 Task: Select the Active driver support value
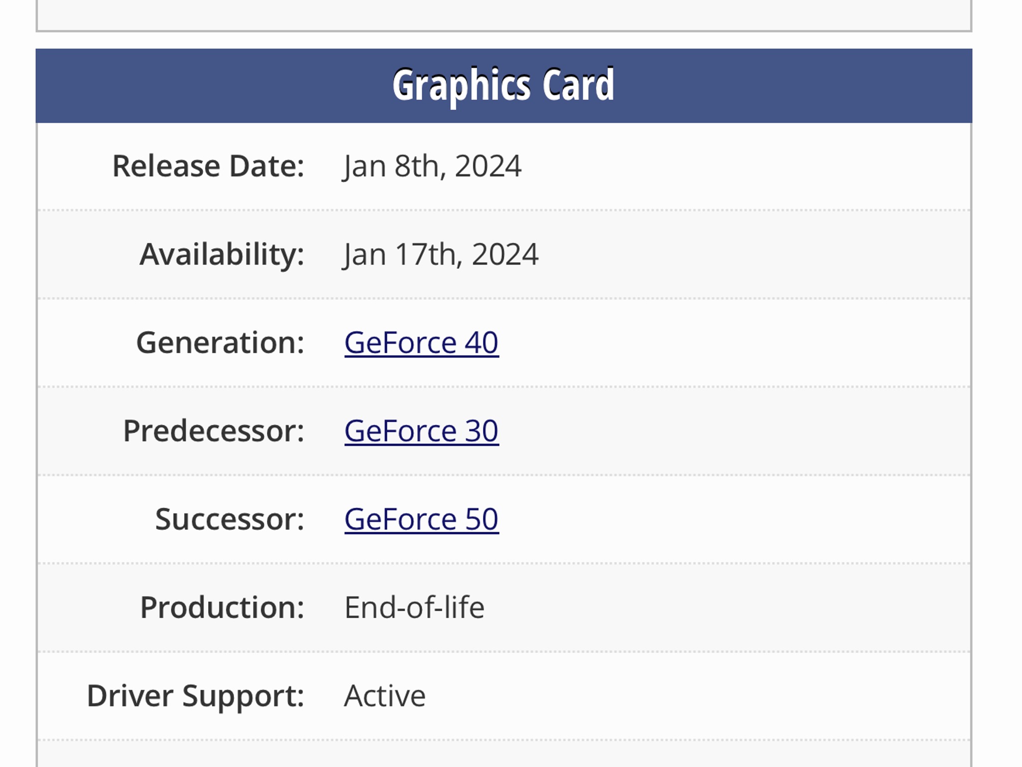(385, 696)
